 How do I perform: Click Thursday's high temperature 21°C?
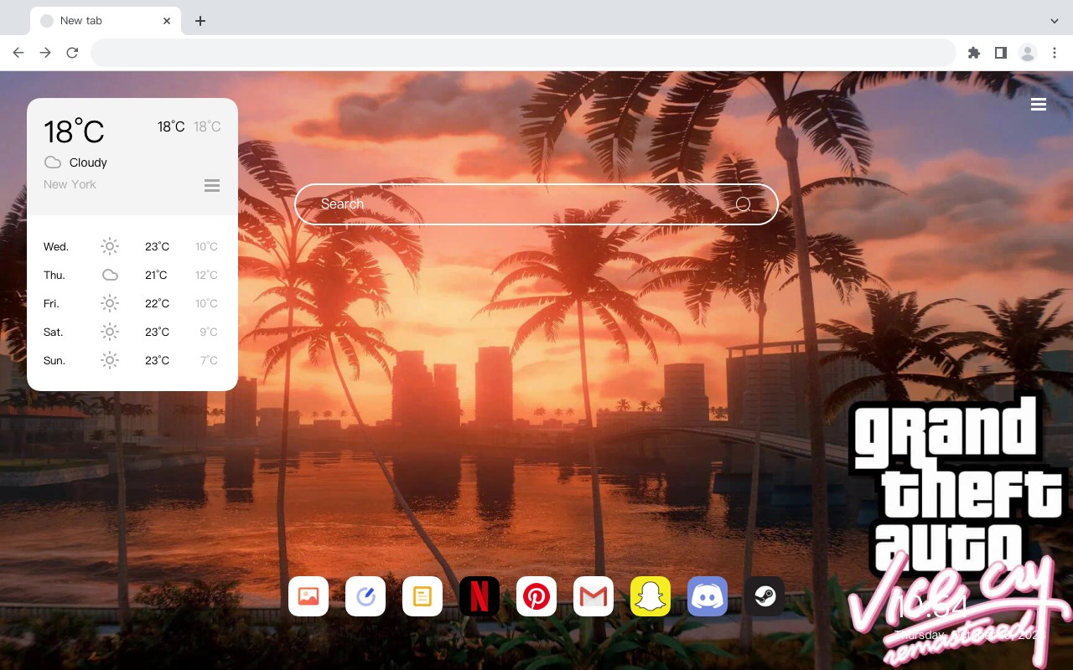click(157, 275)
